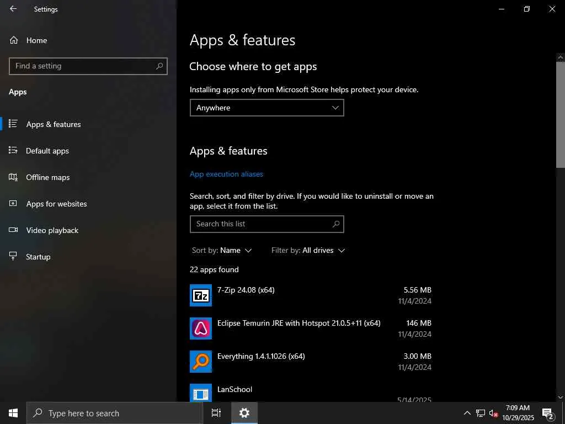Click the taskbar Type here to search box

pyautogui.click(x=115, y=413)
